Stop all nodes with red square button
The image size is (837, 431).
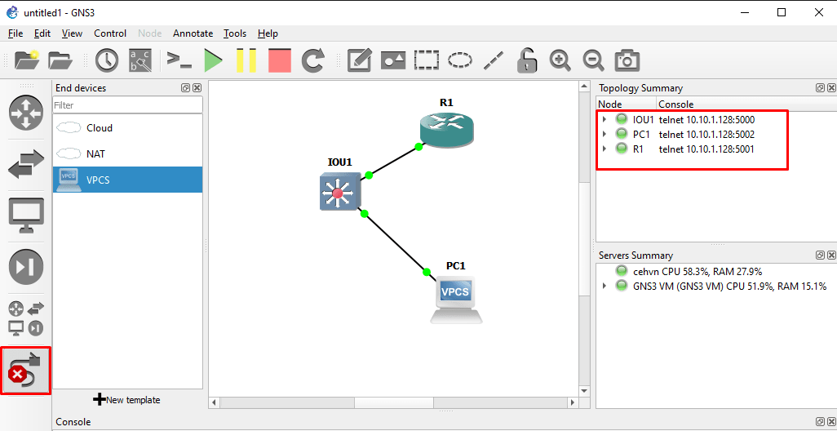[280, 60]
